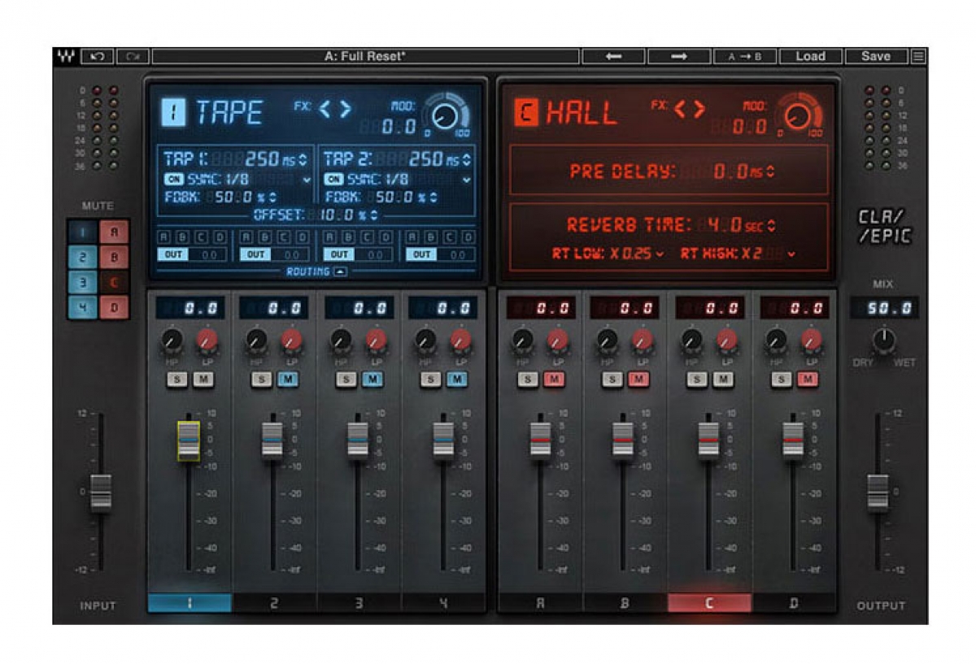
Task: Adjust Tap 2 250 ms time stepper
Action: 465,159
